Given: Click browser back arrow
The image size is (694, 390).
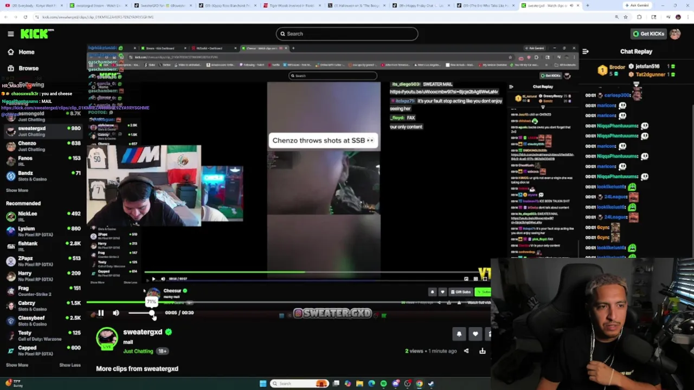Looking at the screenshot, I should coord(6,17).
